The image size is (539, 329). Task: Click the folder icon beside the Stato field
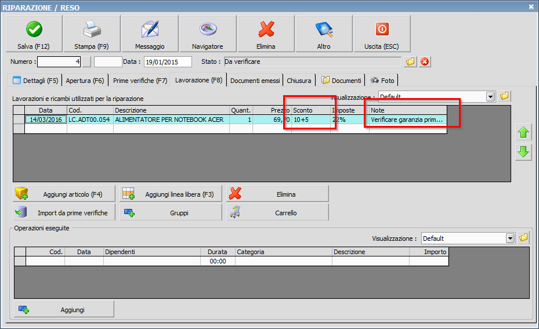pyautogui.click(x=410, y=62)
